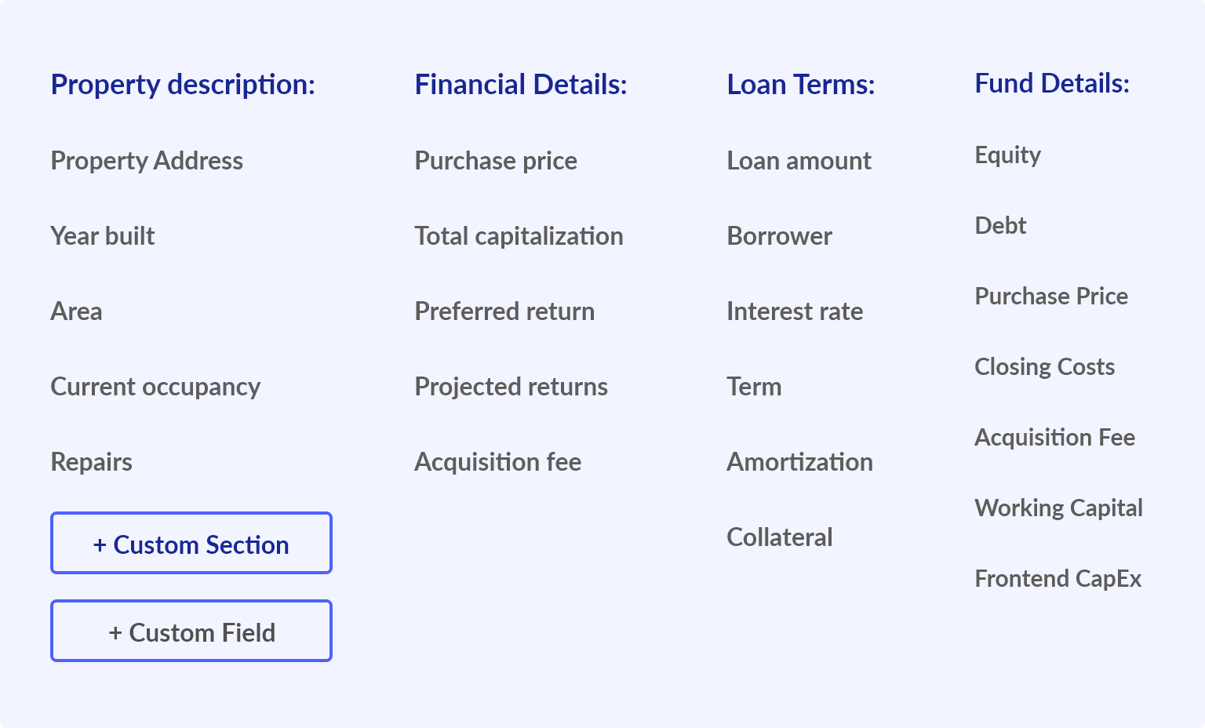Select the Loan amount field
The image size is (1205, 728).
(799, 161)
